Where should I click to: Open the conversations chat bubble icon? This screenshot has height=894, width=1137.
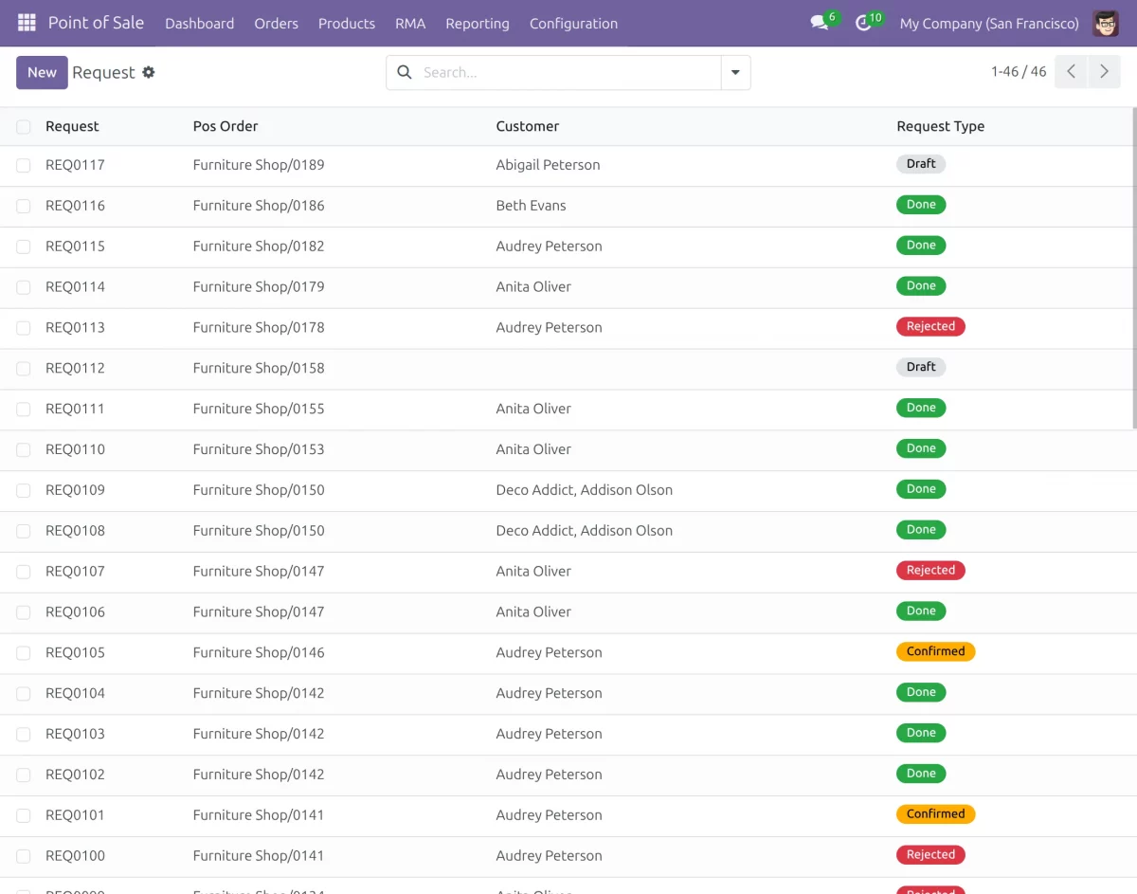tap(820, 23)
